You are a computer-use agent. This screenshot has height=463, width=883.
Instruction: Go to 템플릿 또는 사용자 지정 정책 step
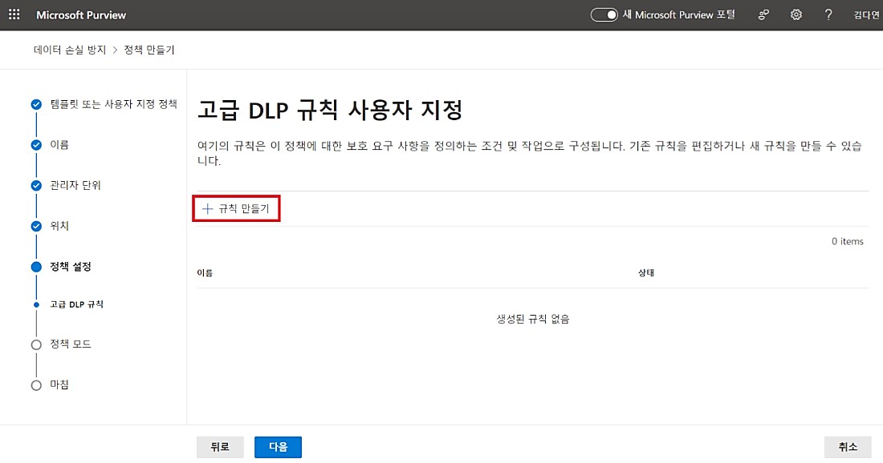coord(113,104)
